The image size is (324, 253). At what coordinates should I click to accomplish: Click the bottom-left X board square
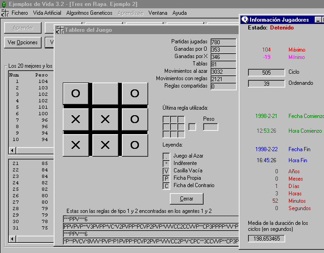tap(76, 145)
